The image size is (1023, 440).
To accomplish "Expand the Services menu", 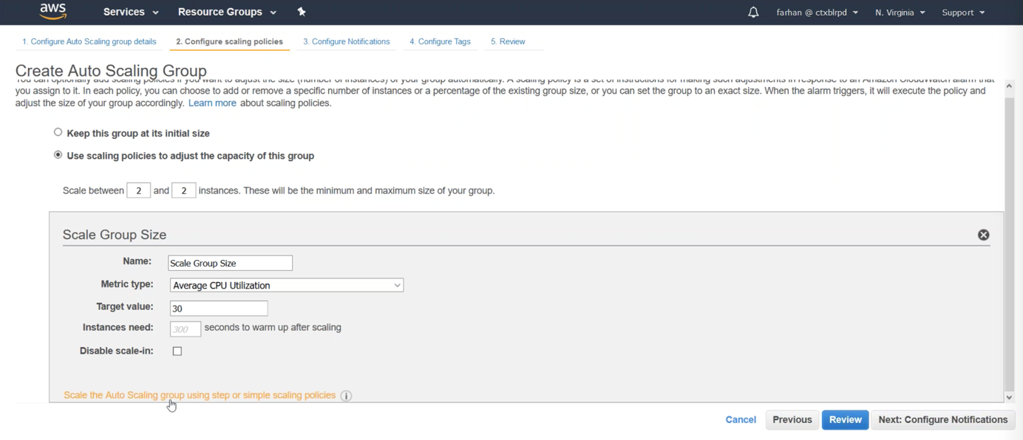I will click(x=131, y=12).
